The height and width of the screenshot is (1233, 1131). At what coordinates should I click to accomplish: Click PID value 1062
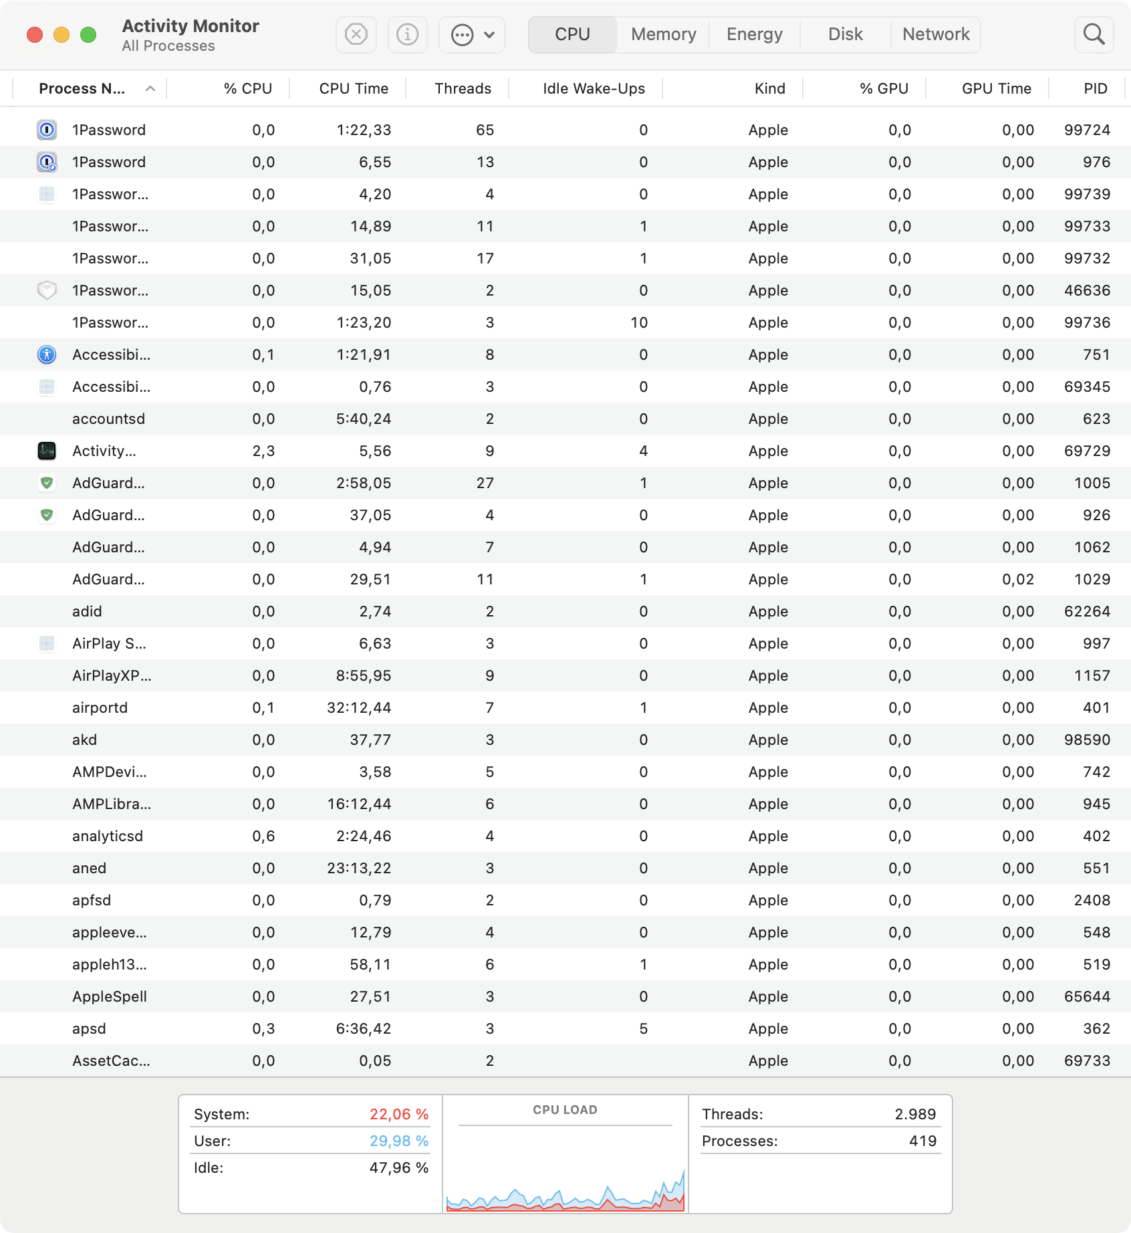[x=1092, y=547]
